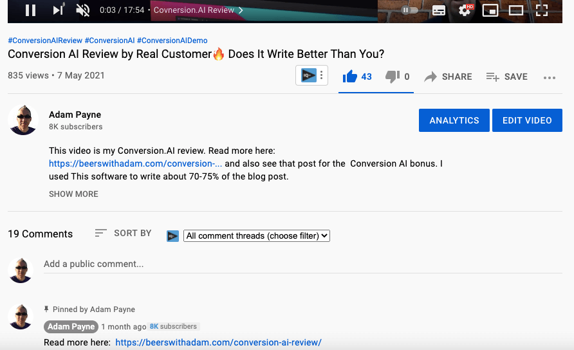Image resolution: width=574 pixels, height=350 pixels.
Task: Open the conversion-ai-review link in pinned comment
Action: point(219,343)
